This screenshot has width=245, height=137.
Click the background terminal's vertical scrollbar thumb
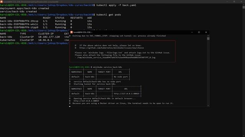pyautogui.click(x=243, y=7)
